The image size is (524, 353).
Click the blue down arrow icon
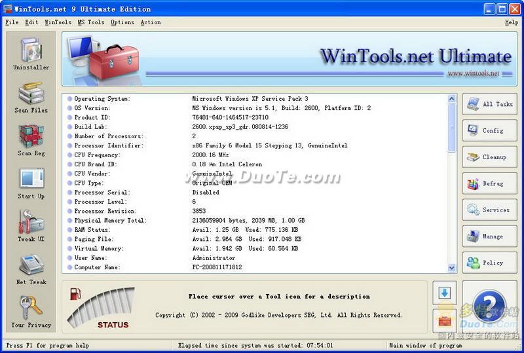click(x=444, y=293)
